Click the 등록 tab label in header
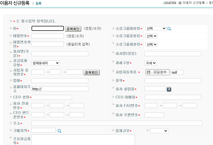Screen dimensions: 213x145 [39, 3]
